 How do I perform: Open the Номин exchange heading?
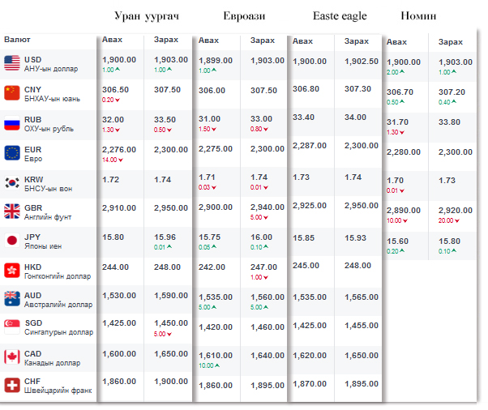[x=418, y=16]
